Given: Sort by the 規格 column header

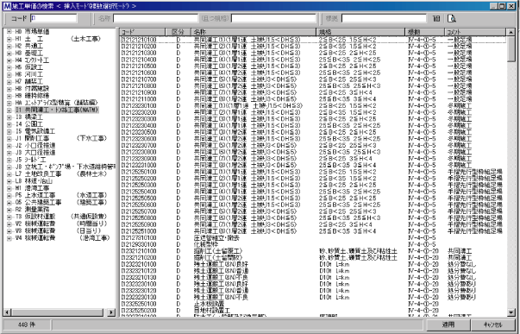Looking at the screenshot, I should pyautogui.click(x=360, y=32).
